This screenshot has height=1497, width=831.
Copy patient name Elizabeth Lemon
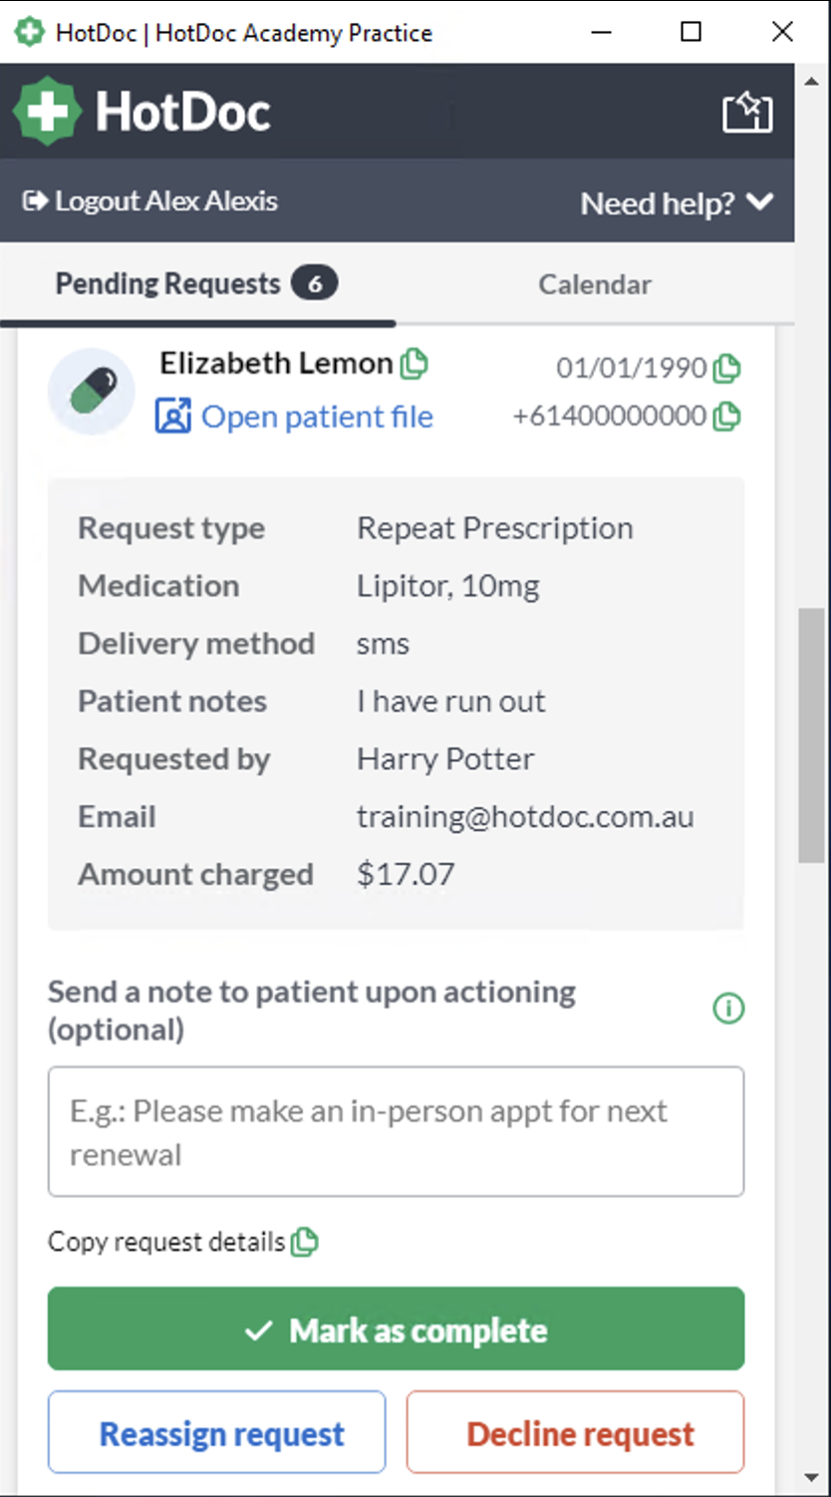pos(414,364)
